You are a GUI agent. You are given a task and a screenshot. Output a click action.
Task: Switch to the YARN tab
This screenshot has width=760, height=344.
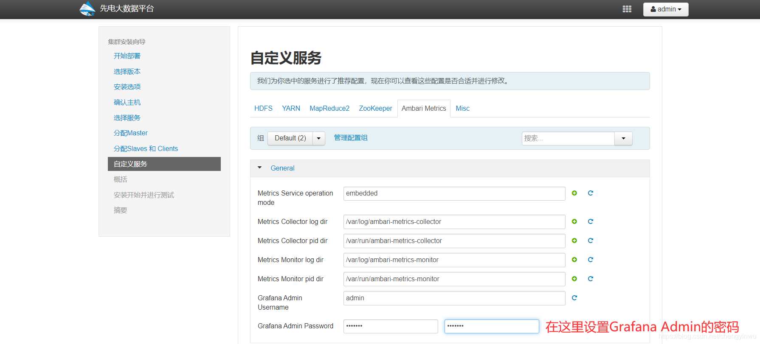point(291,109)
